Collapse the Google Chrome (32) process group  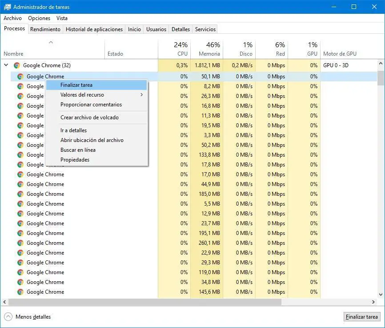(x=6, y=65)
